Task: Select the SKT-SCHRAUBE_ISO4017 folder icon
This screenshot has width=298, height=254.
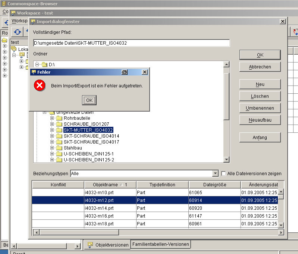Action: coord(59,142)
